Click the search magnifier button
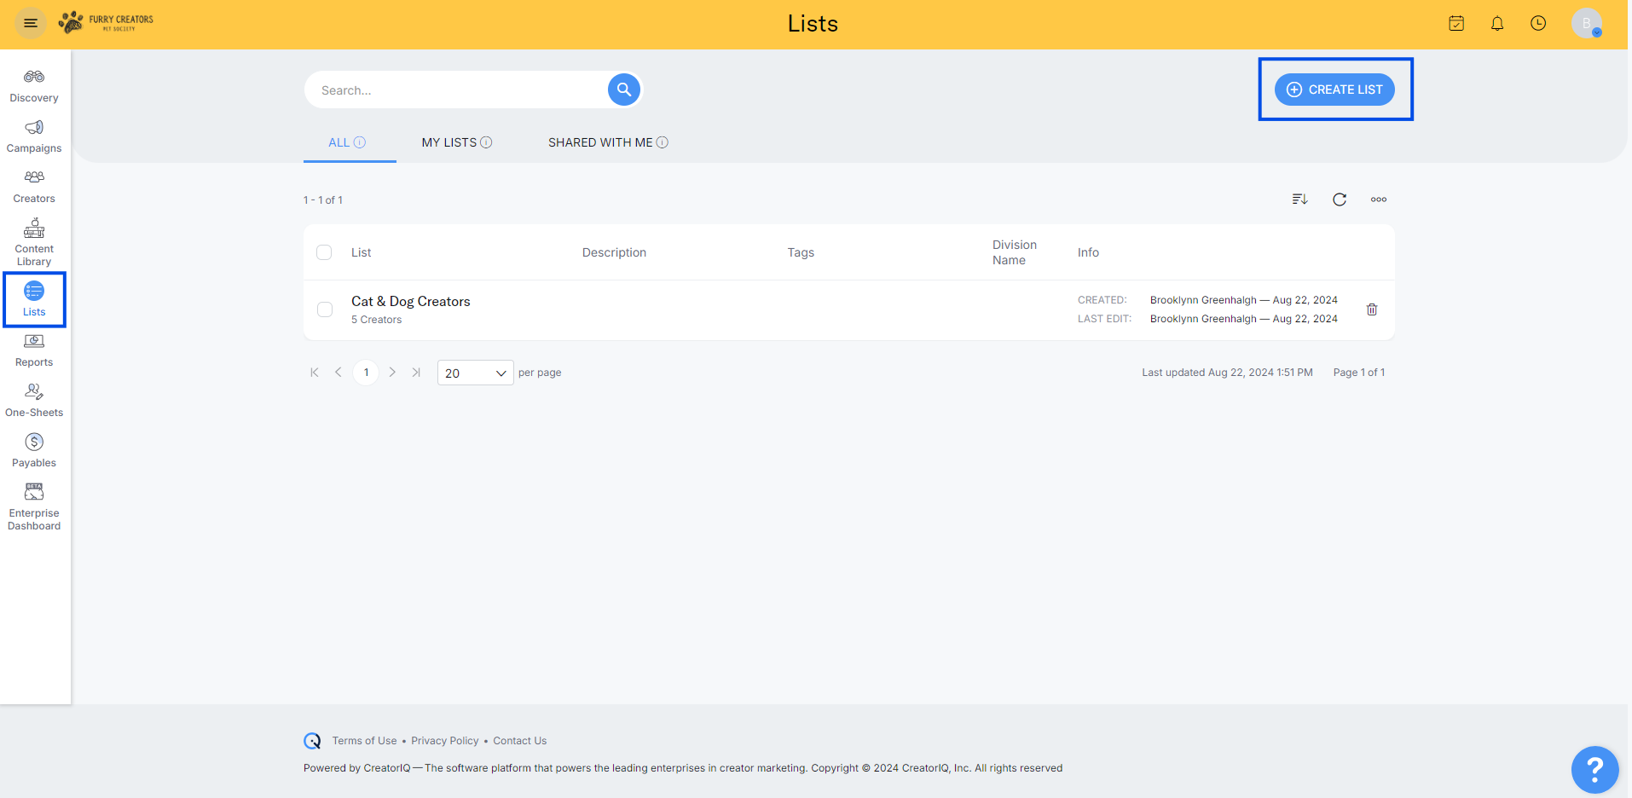Image resolution: width=1632 pixels, height=798 pixels. (x=624, y=90)
